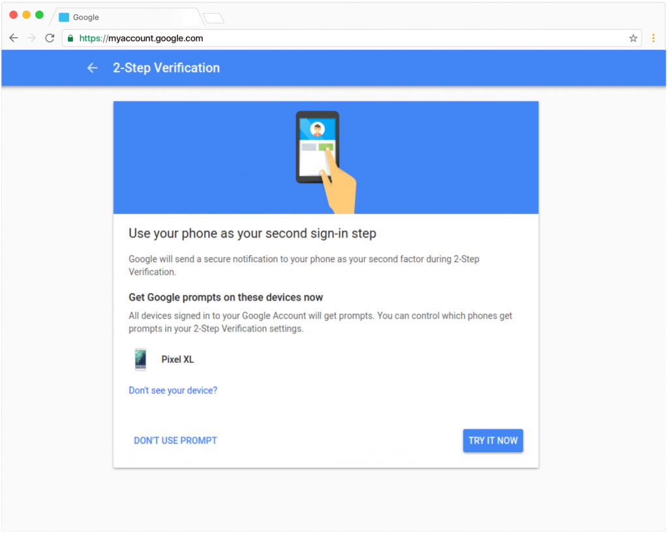
Task: Click the Pixel XL phone device icon
Action: 140,359
